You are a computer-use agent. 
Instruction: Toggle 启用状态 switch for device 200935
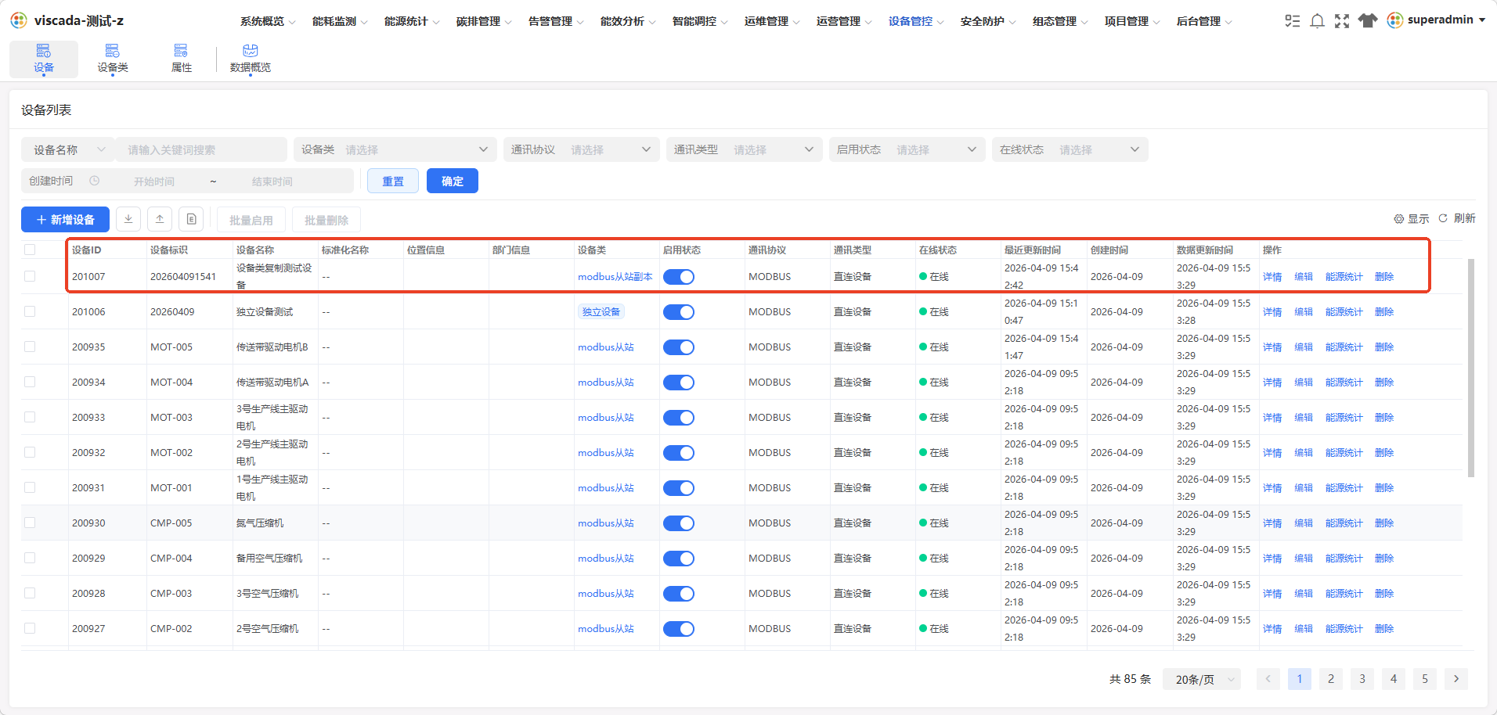pyautogui.click(x=679, y=347)
